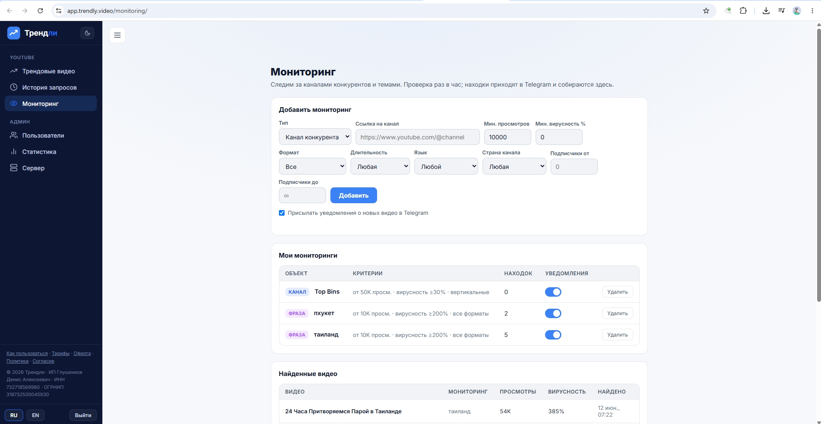The width and height of the screenshot is (821, 424).
Task: Open Политика link in footer
Action: 17,361
